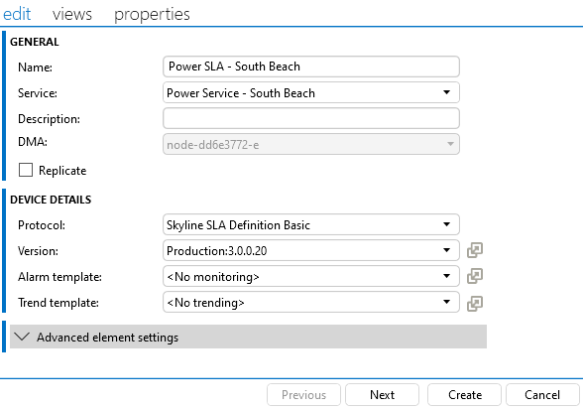Viewport: 583px width, 409px height.
Task: Focus the Name input field
Action: tap(311, 67)
